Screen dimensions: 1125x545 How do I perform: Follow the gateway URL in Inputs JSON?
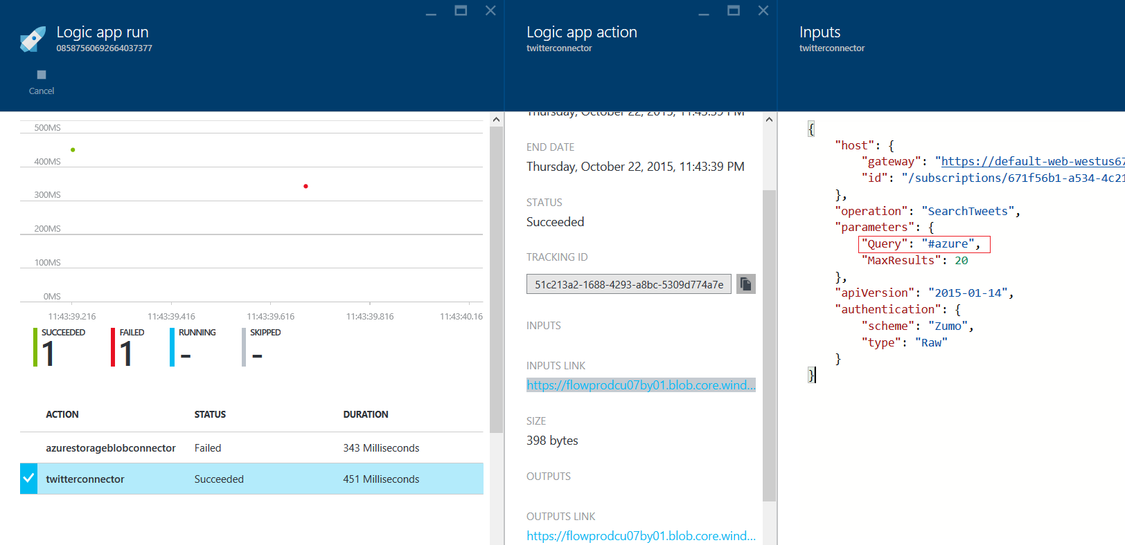coord(1033,161)
